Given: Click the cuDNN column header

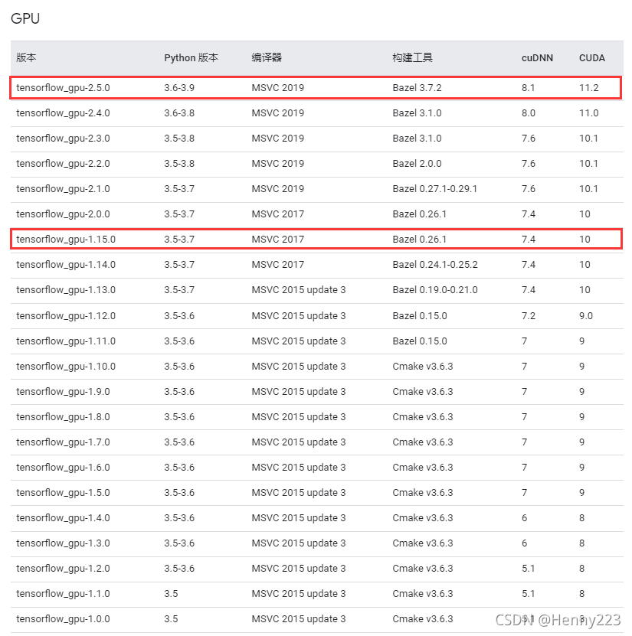Looking at the screenshot, I should tap(537, 58).
